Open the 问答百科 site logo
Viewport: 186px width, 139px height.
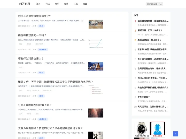coord(25,4)
